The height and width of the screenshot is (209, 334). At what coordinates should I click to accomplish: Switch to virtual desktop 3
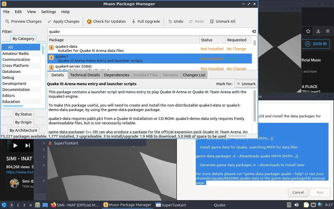[x=24, y=205]
